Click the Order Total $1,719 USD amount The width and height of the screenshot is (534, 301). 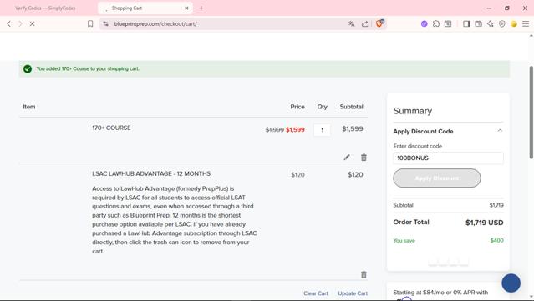click(x=485, y=223)
